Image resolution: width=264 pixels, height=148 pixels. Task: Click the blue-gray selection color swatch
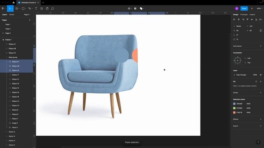pos(234,104)
